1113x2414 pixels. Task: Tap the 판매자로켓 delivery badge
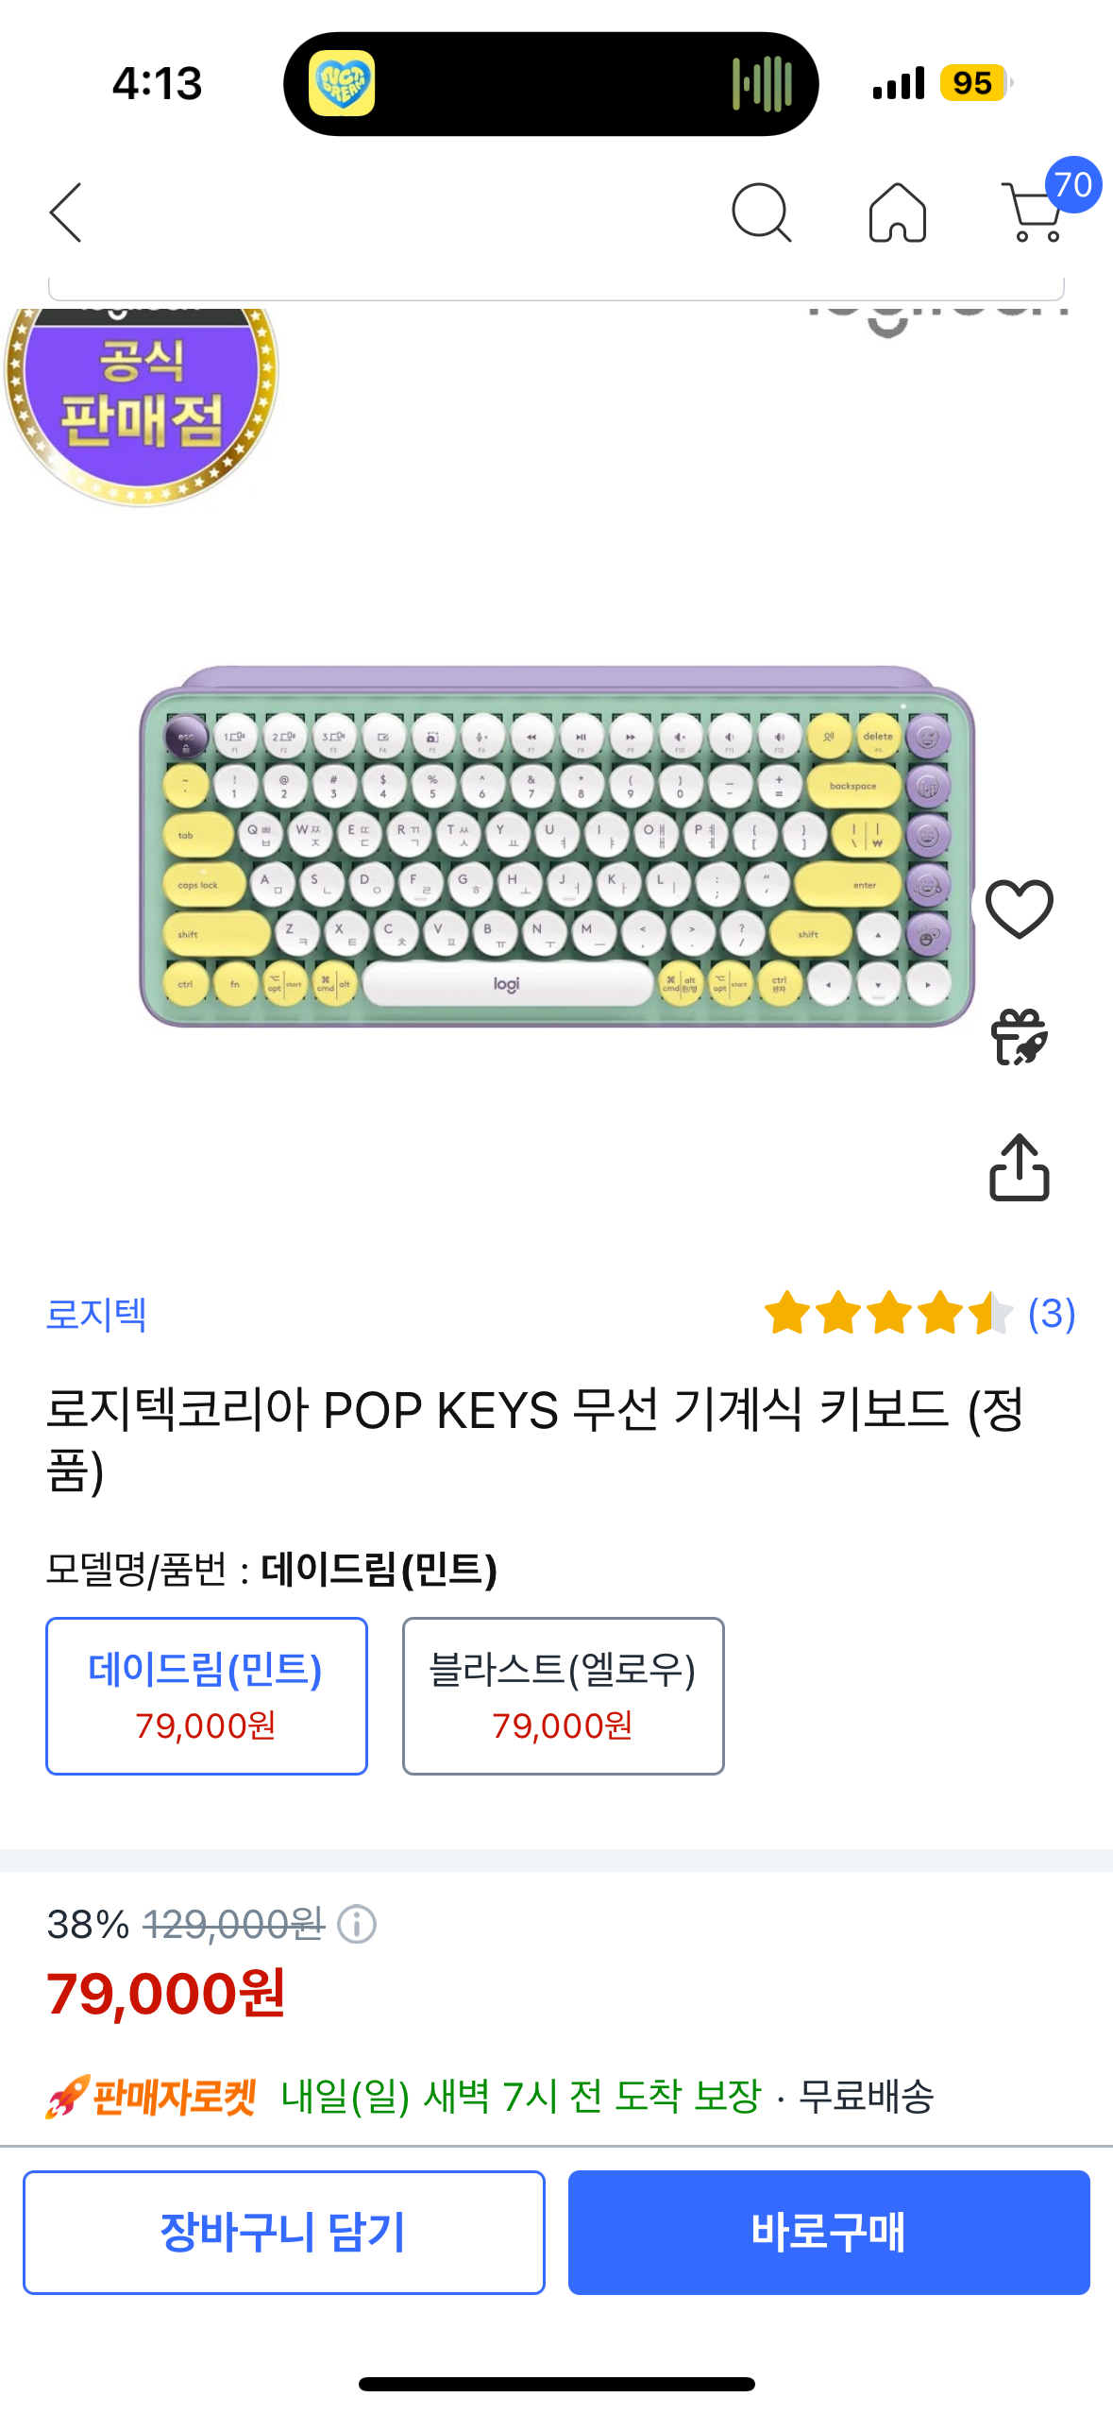tap(153, 2097)
